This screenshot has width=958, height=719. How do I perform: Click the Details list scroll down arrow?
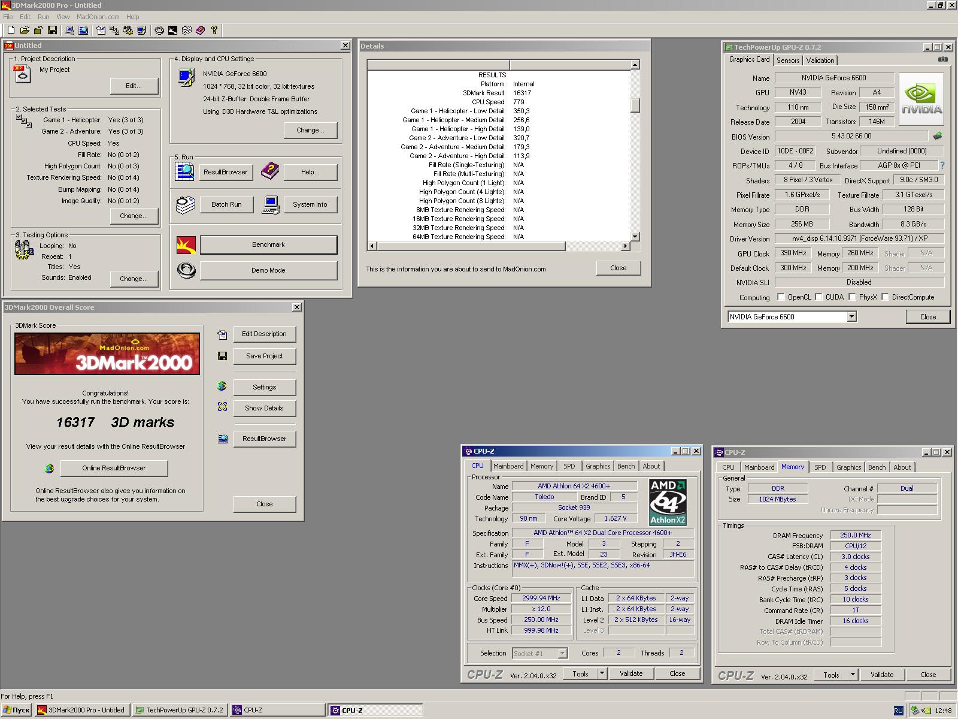coord(635,237)
